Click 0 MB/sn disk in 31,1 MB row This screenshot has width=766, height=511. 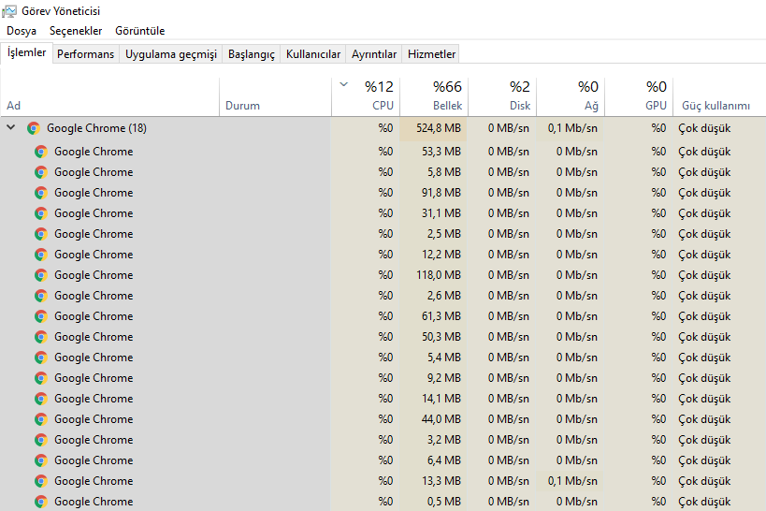(509, 213)
